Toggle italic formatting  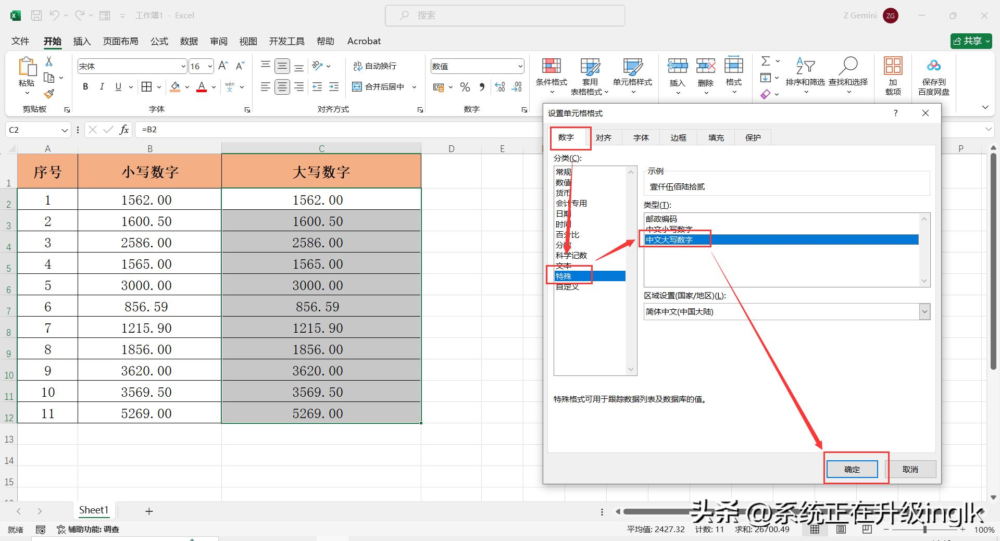(x=102, y=87)
